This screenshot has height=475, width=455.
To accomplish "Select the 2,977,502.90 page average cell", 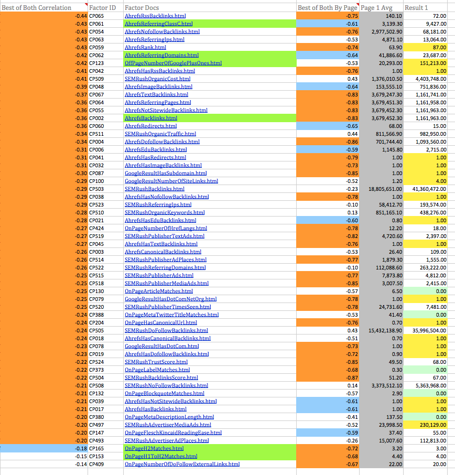I will click(382, 32).
